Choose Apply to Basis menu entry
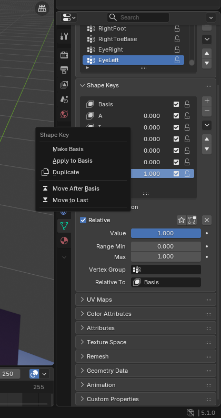 click(83, 161)
